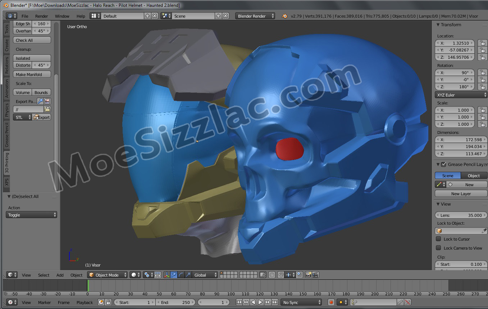The width and height of the screenshot is (488, 309).
Task: Select the translate manipulator arrow icon
Action: click(174, 275)
